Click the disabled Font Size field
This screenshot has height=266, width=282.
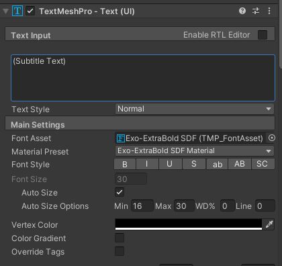click(x=131, y=179)
